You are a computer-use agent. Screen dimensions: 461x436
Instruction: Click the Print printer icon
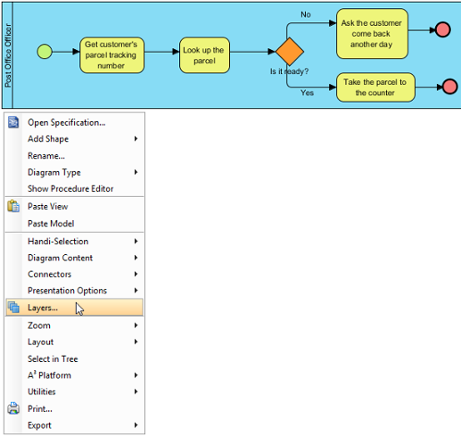tap(13, 408)
